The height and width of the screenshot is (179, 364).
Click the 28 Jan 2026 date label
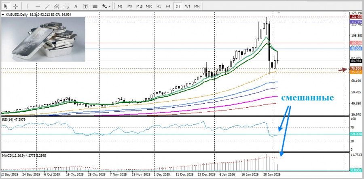pos(273,175)
